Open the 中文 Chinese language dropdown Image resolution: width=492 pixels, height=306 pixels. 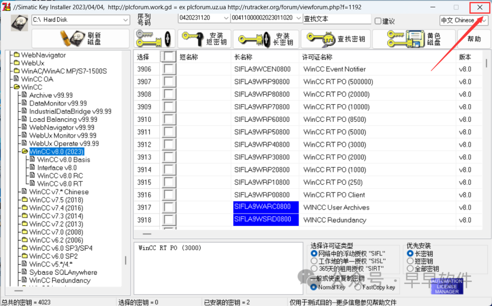484,20
